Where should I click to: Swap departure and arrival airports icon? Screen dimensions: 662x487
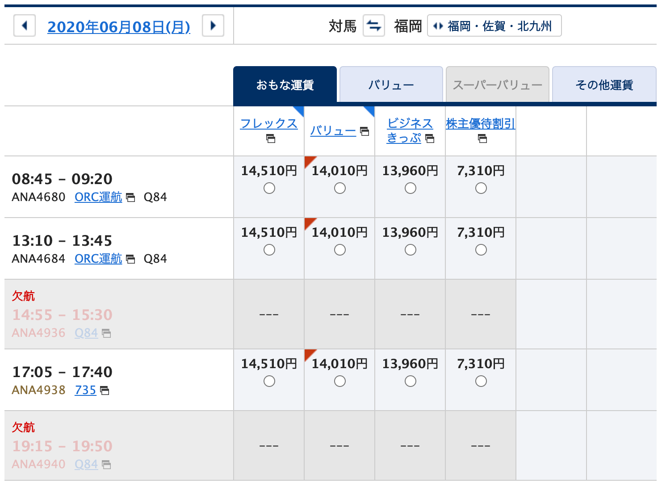coord(374,25)
